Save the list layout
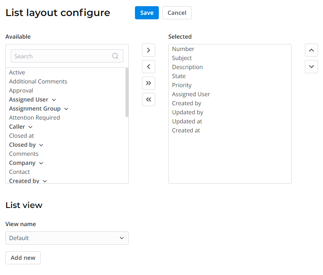The image size is (323, 275). click(x=146, y=13)
